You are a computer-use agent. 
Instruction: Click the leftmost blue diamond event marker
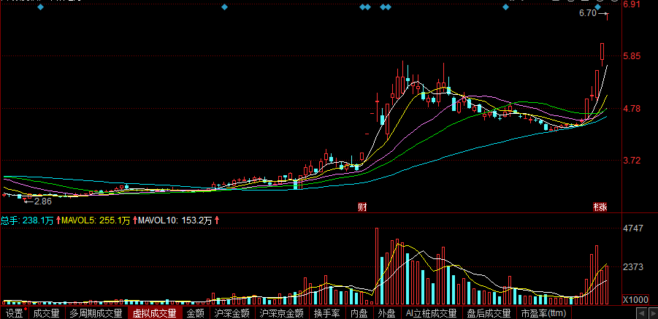(40, 7)
